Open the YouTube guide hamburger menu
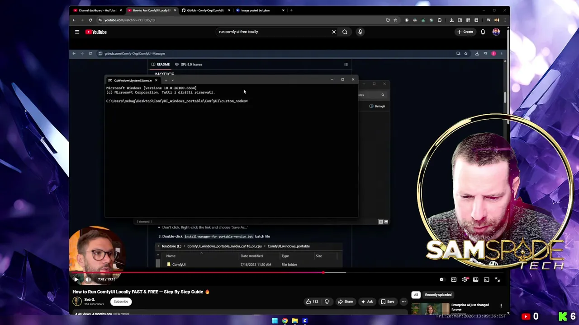579x325 pixels. [77, 32]
